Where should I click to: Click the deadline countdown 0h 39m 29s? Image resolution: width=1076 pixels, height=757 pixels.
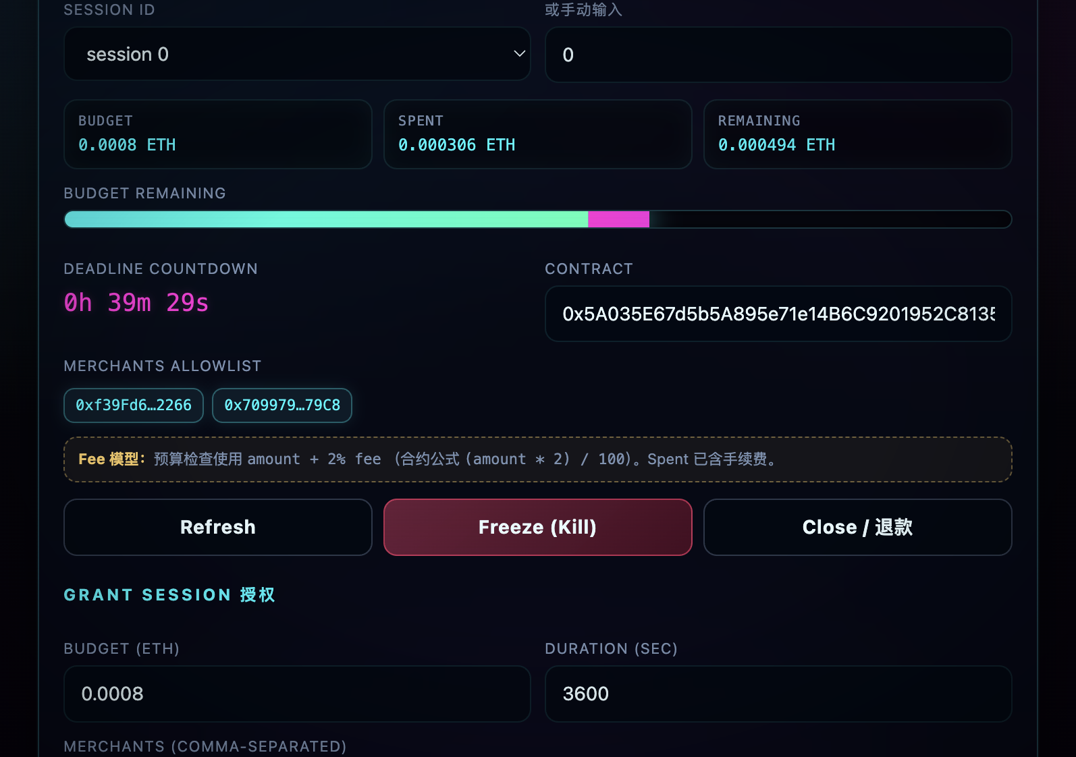click(x=136, y=303)
